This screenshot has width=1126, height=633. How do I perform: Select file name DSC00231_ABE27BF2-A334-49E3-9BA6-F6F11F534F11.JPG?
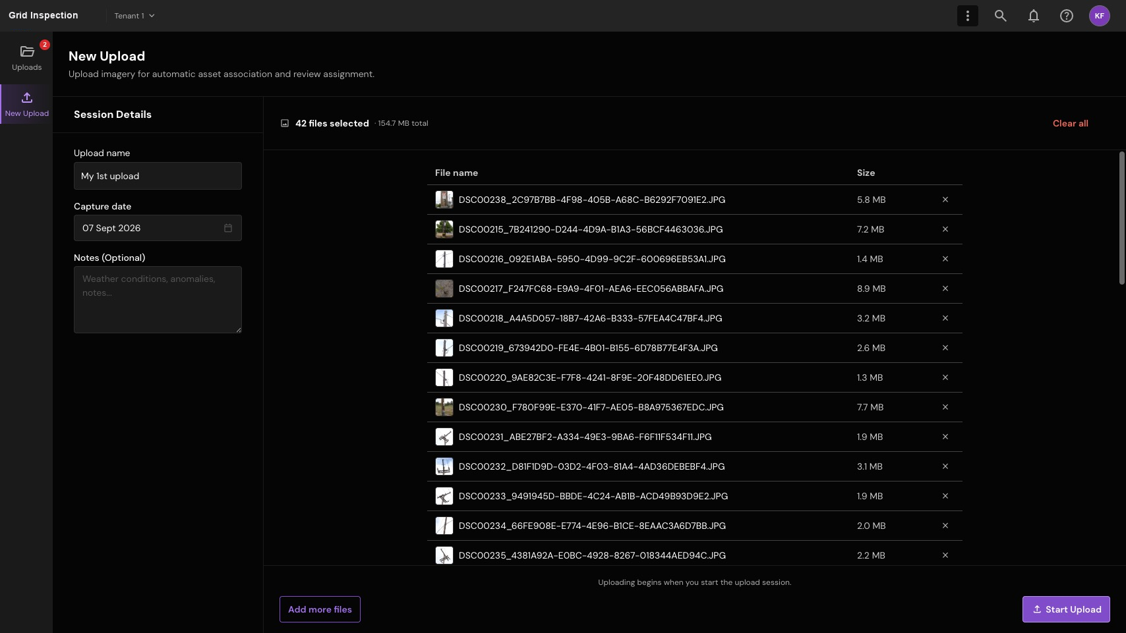point(585,437)
